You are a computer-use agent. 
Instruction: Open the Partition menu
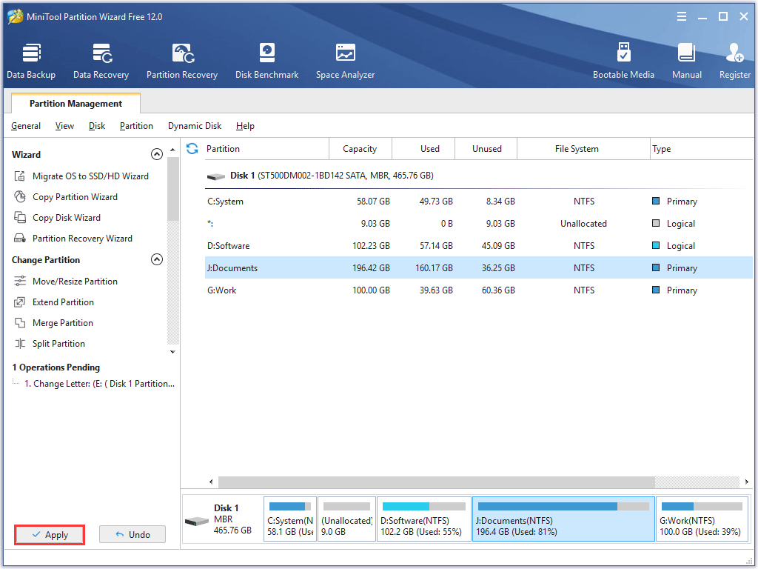tap(136, 126)
